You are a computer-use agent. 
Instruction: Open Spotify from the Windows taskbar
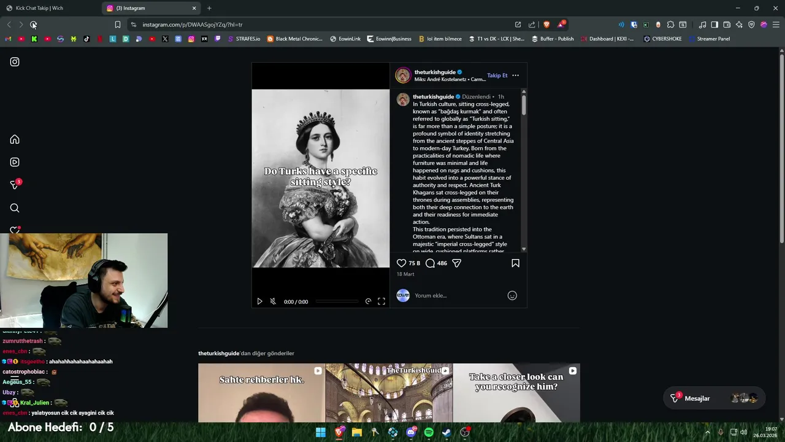429,432
